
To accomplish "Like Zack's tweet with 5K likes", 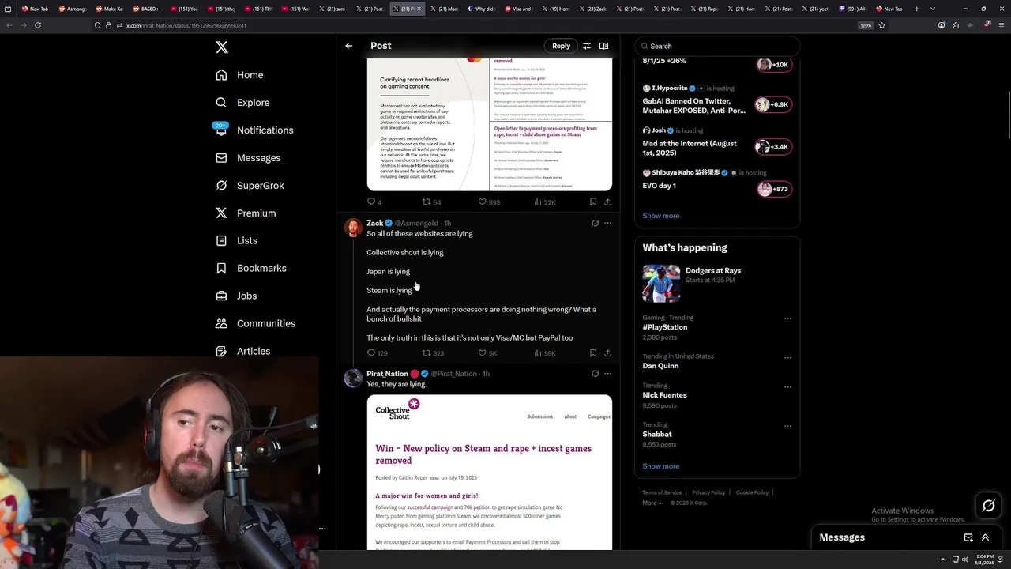I will point(488,353).
